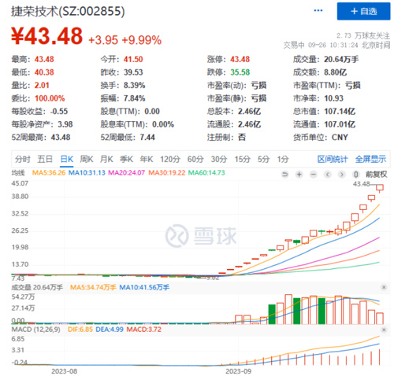Close the MACD indicator panel

384,330
